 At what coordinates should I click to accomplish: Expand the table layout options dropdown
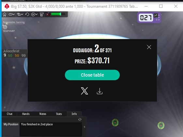pyautogui.click(x=20, y=14)
